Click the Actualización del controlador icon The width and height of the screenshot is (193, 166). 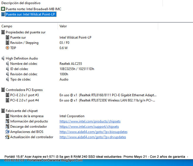(x=7, y=137)
